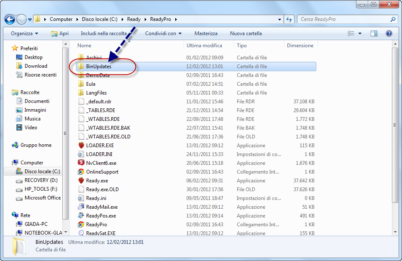The height and width of the screenshot is (261, 402).
Task: Open the Documenti library
Action: [x=33, y=101]
